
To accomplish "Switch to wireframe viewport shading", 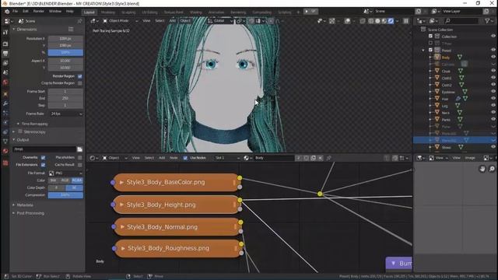I will pos(371,21).
